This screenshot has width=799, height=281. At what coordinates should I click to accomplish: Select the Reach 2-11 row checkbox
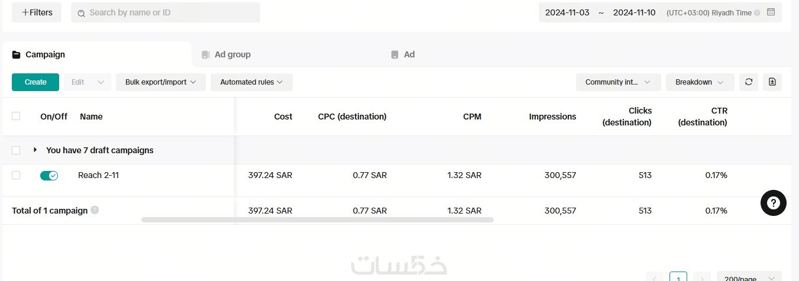point(16,175)
